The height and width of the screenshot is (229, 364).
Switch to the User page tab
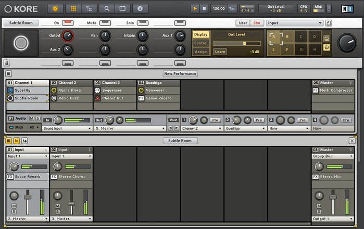click(x=243, y=23)
